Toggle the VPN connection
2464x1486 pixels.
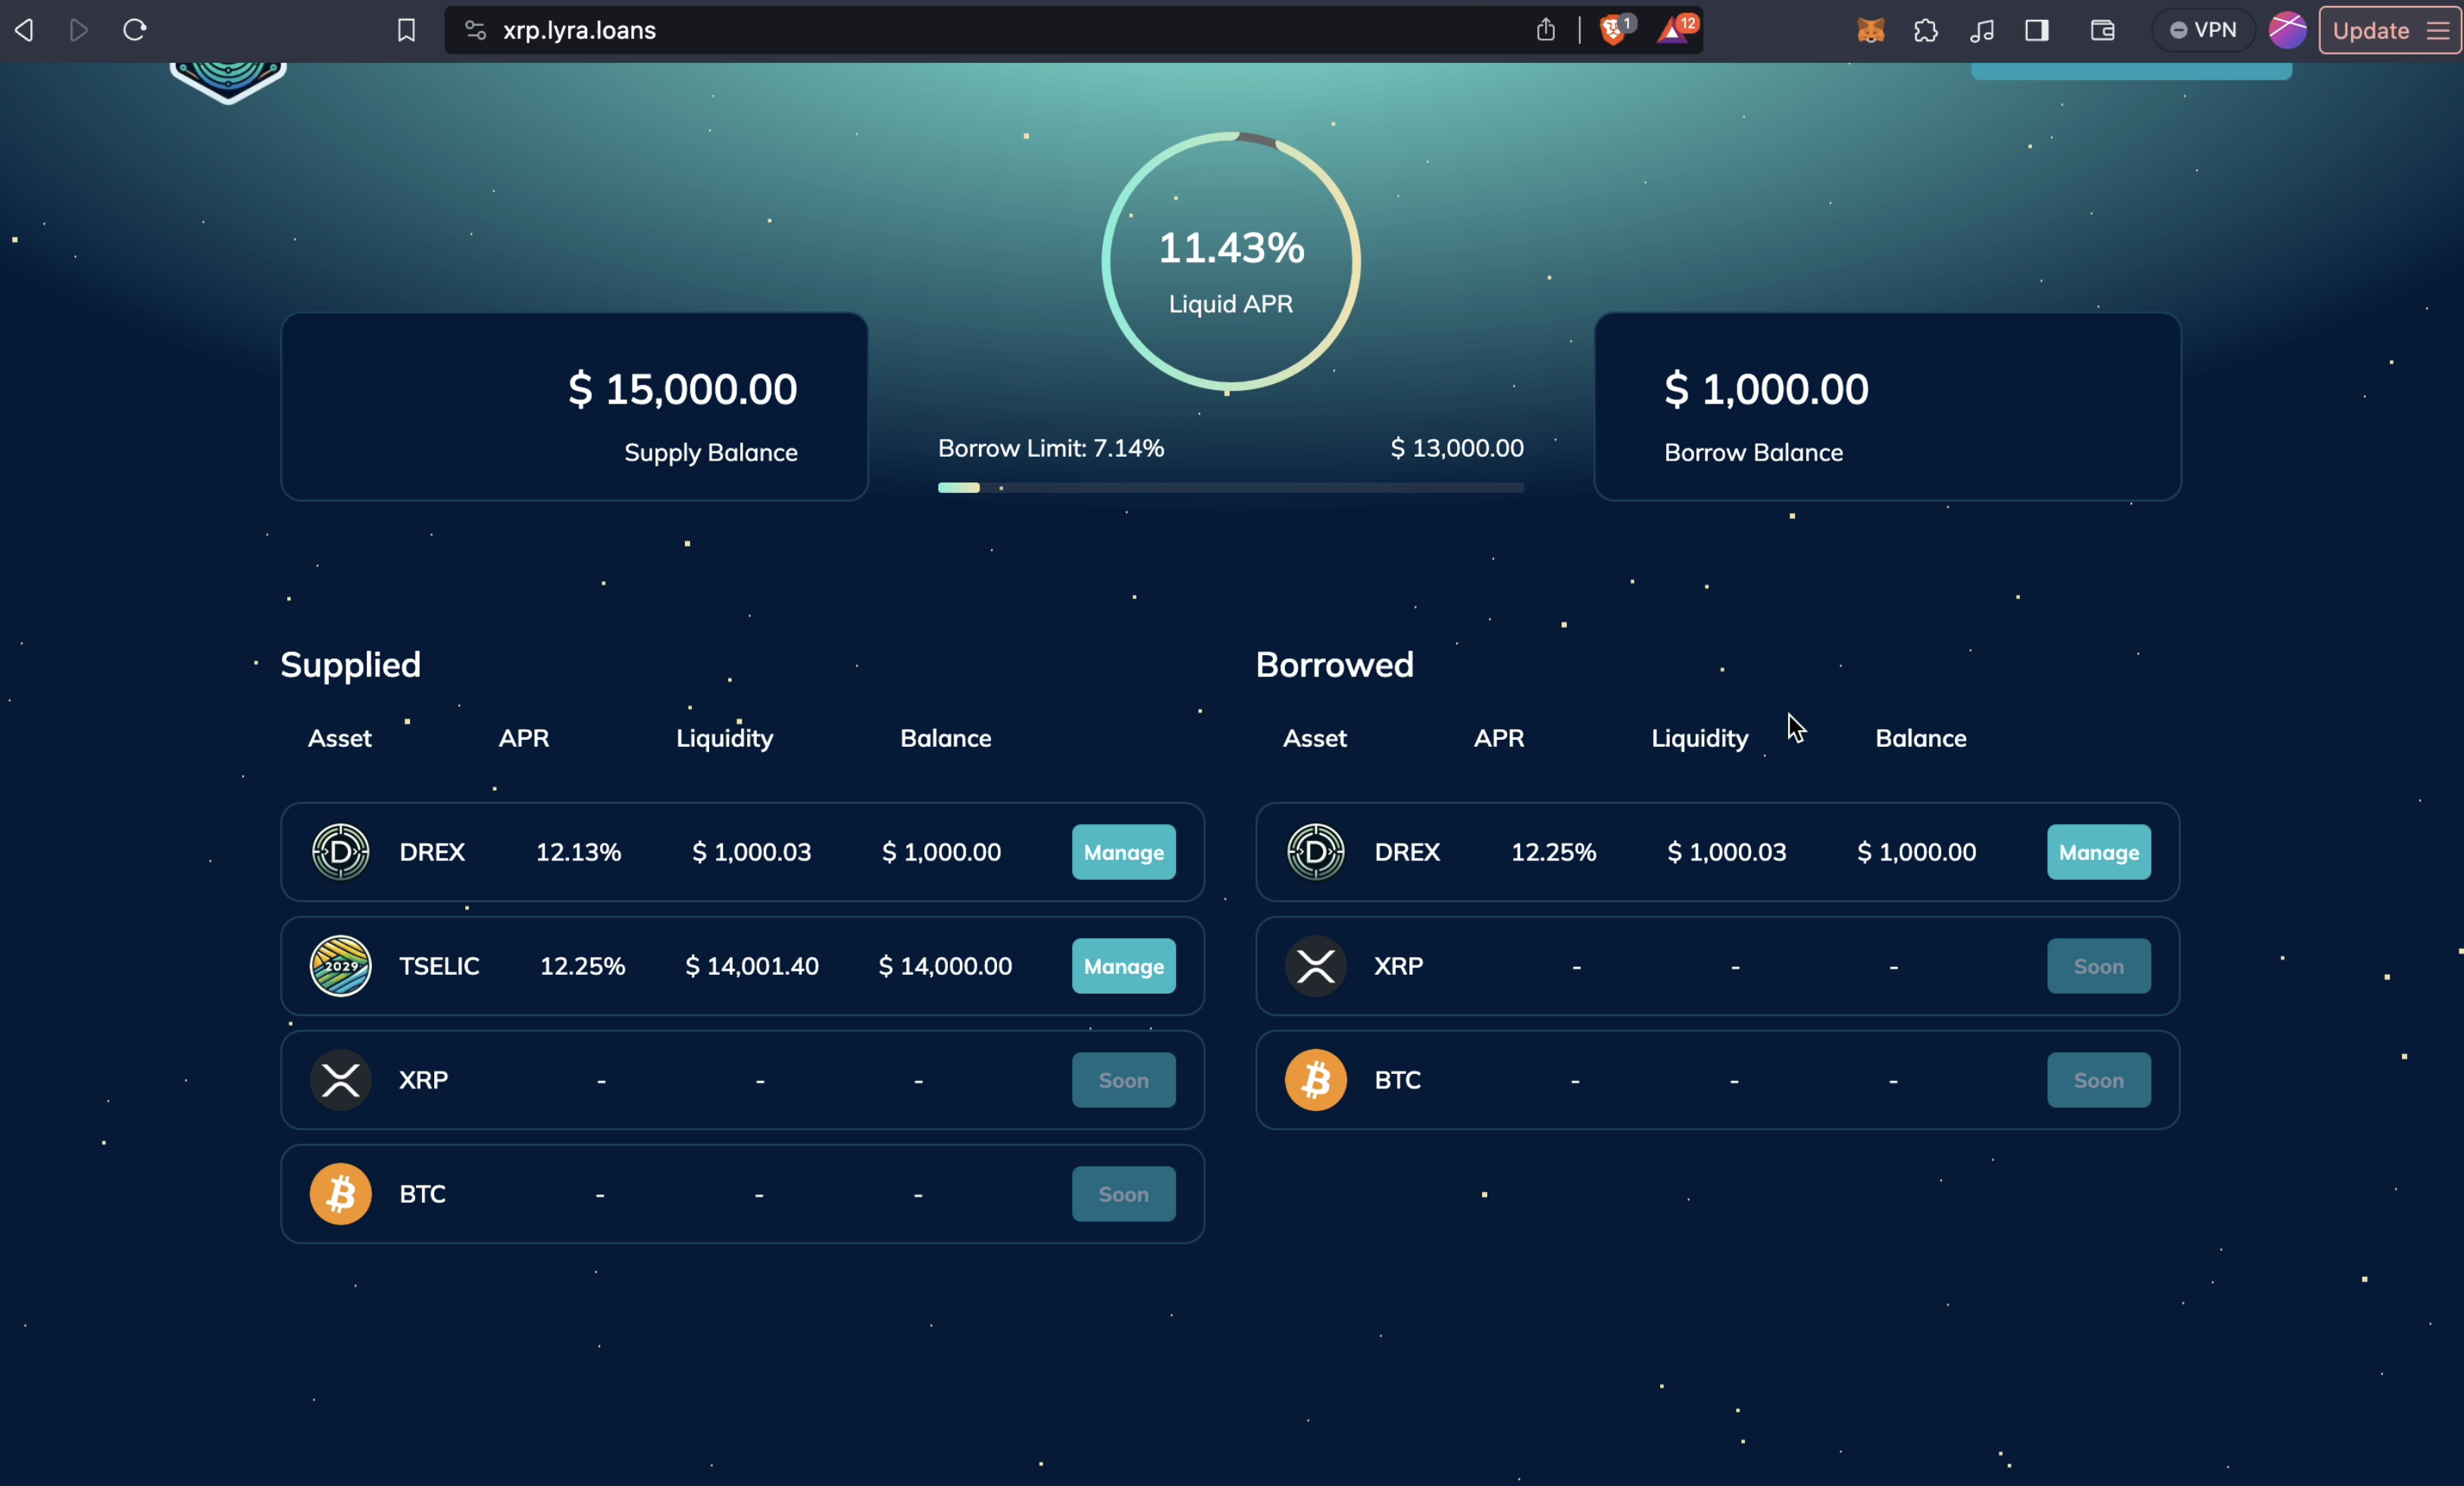pos(2202,29)
